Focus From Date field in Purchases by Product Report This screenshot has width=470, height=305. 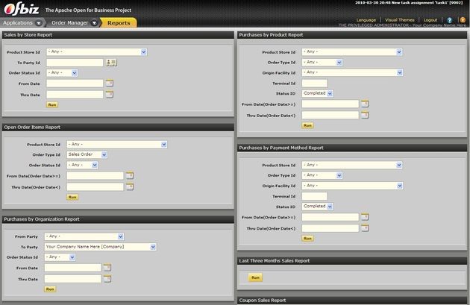click(330, 104)
